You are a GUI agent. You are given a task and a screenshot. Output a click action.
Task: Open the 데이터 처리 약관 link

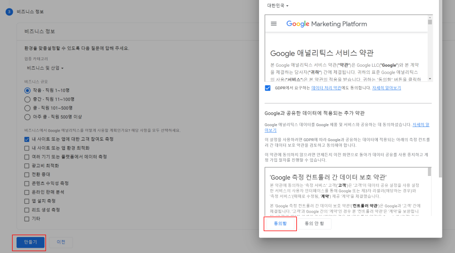pos(326,88)
